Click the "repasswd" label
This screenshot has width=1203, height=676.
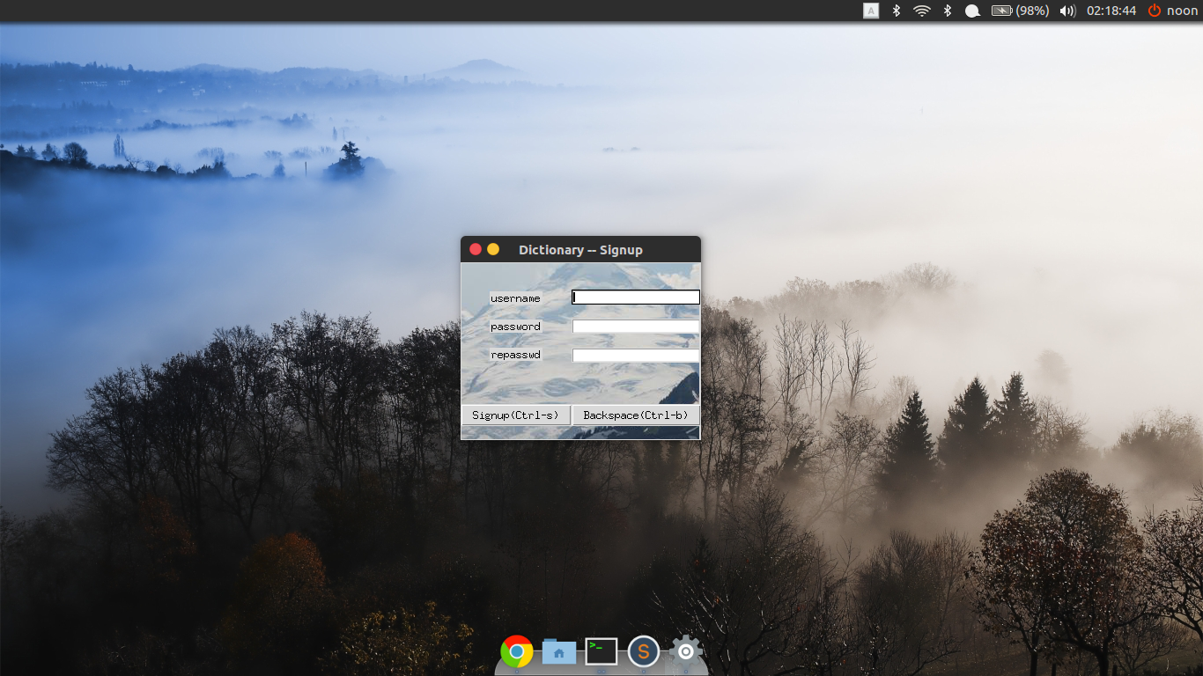pyautogui.click(x=515, y=355)
